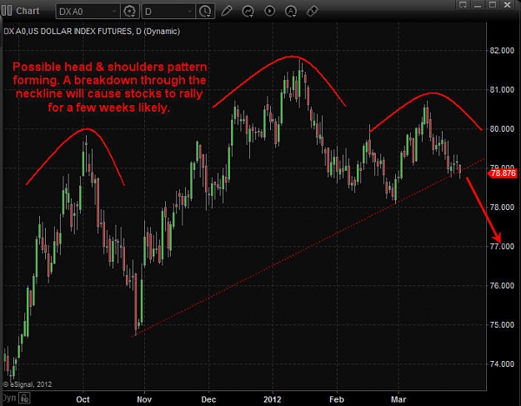Click into the D interval field
The image size is (521, 406).
click(168, 12)
